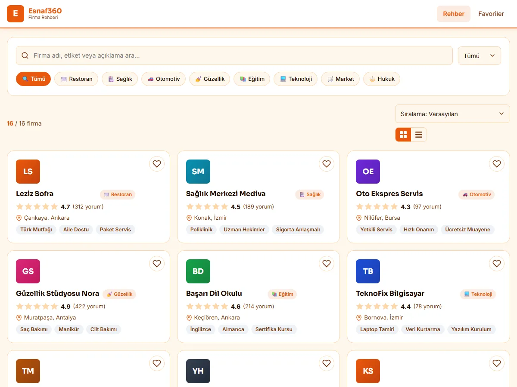Click the Çankaya, Ankara location pin icon

[x=19, y=218]
